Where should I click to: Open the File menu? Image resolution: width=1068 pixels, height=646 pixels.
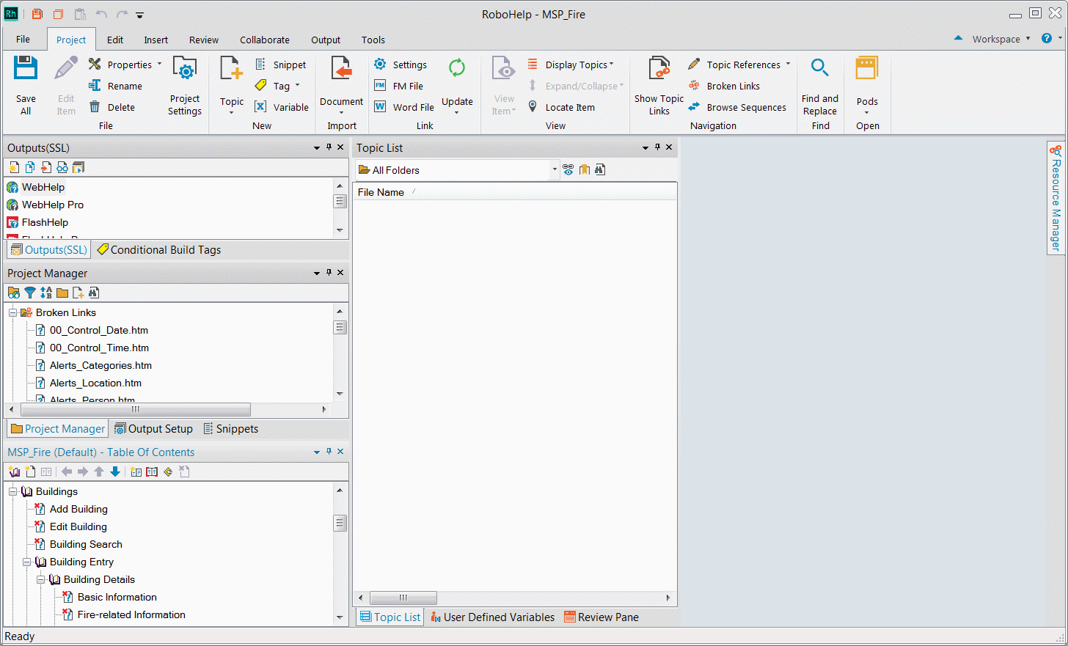click(x=23, y=40)
